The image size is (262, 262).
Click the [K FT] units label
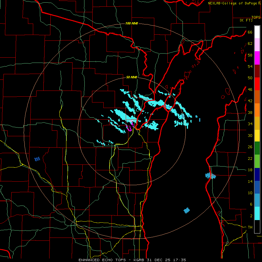pyautogui.click(x=246, y=20)
